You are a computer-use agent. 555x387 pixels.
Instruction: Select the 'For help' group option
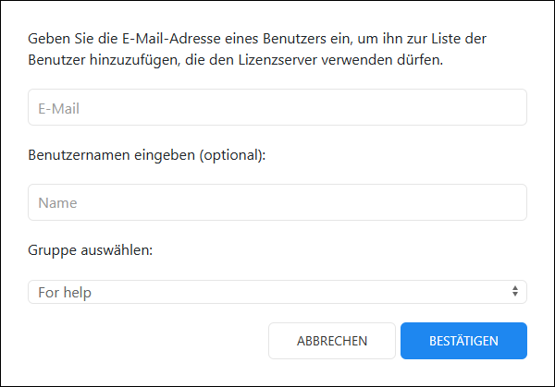pyautogui.click(x=65, y=293)
